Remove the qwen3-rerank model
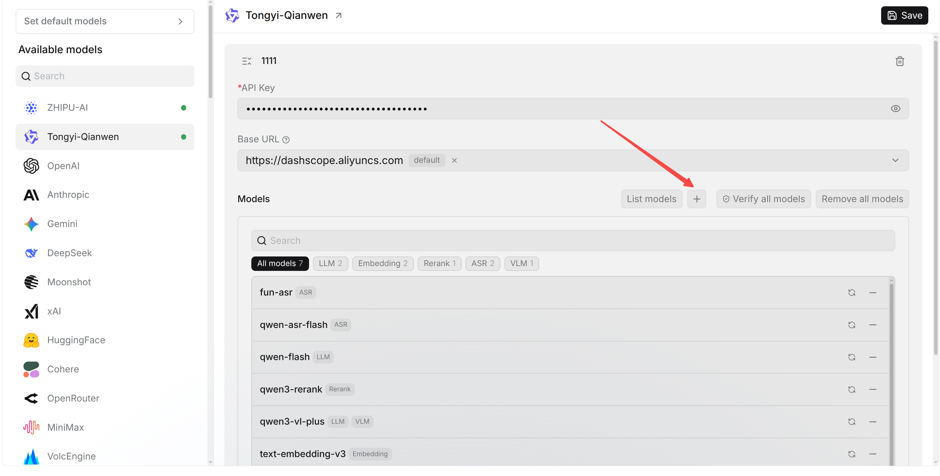This screenshot has height=476, width=940. pyautogui.click(x=872, y=390)
